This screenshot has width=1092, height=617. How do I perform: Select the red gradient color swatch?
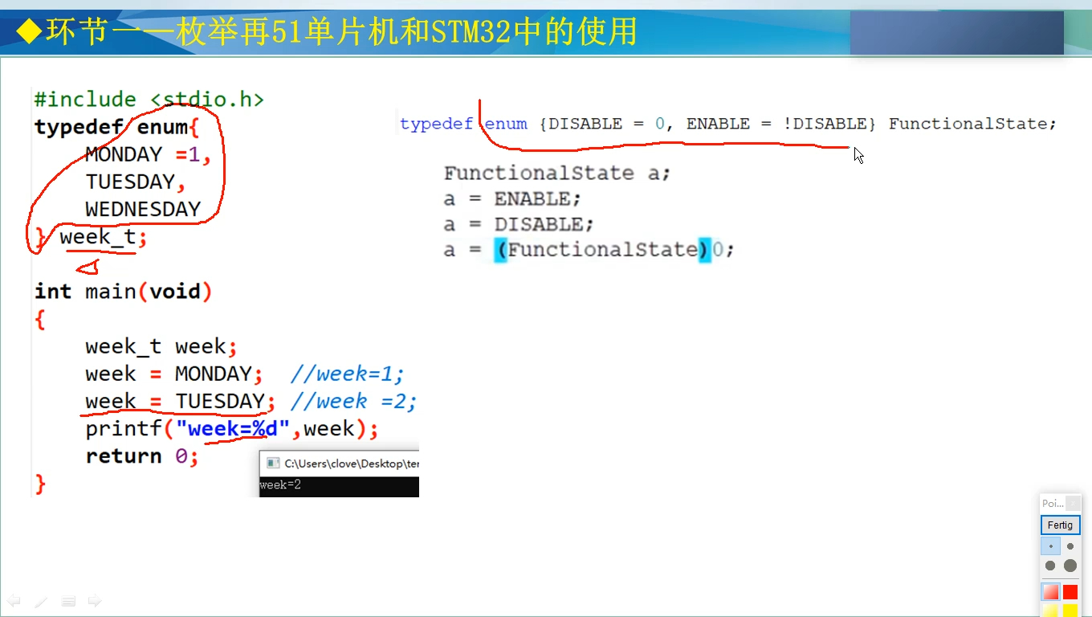(x=1050, y=591)
